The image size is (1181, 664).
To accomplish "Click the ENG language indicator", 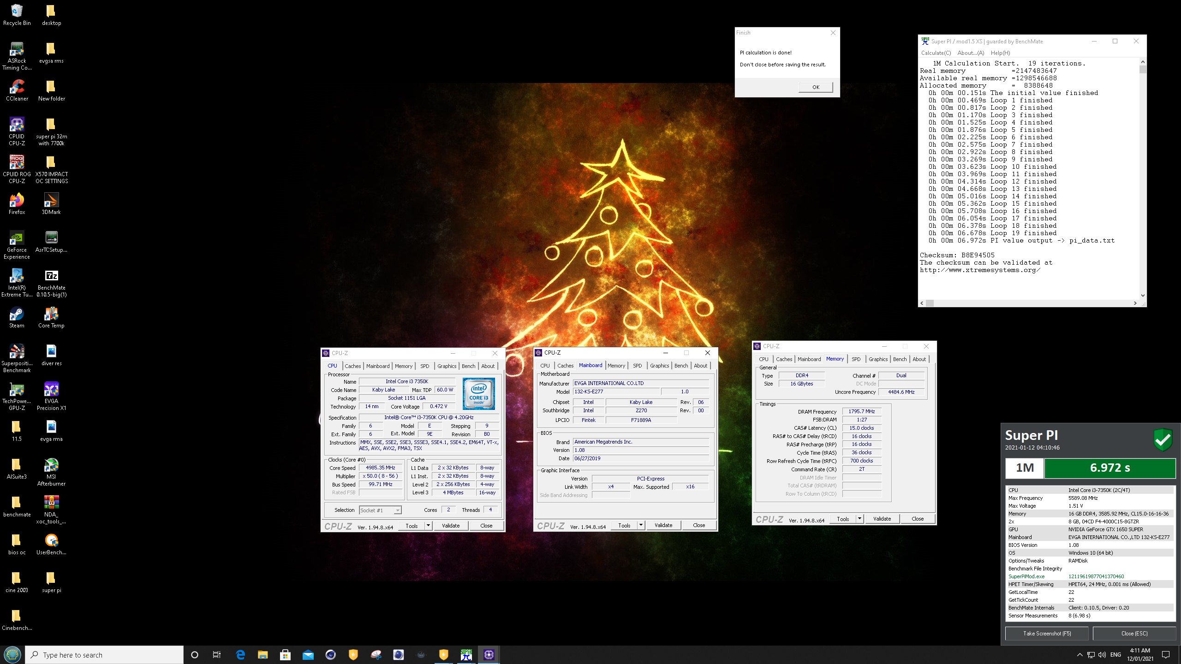I will 1115,655.
